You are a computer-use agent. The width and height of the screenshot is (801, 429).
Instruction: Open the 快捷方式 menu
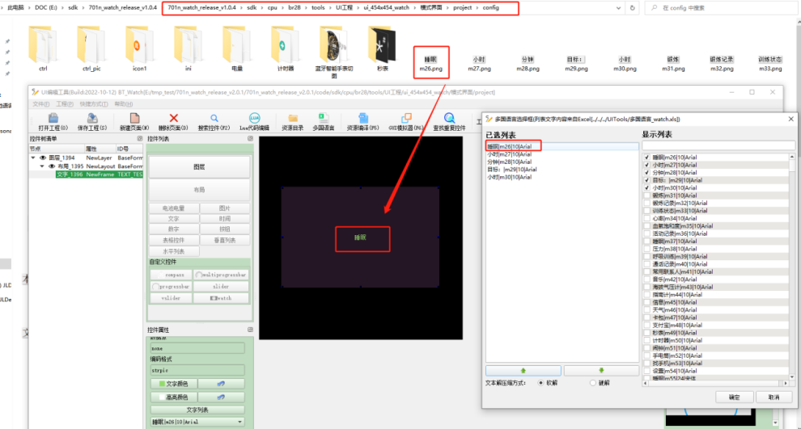tap(94, 104)
